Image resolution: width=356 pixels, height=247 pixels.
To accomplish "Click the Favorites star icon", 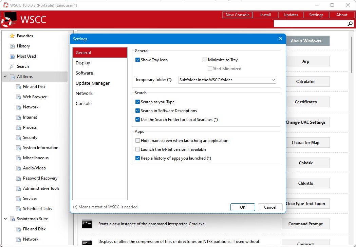I will [x=12, y=36].
